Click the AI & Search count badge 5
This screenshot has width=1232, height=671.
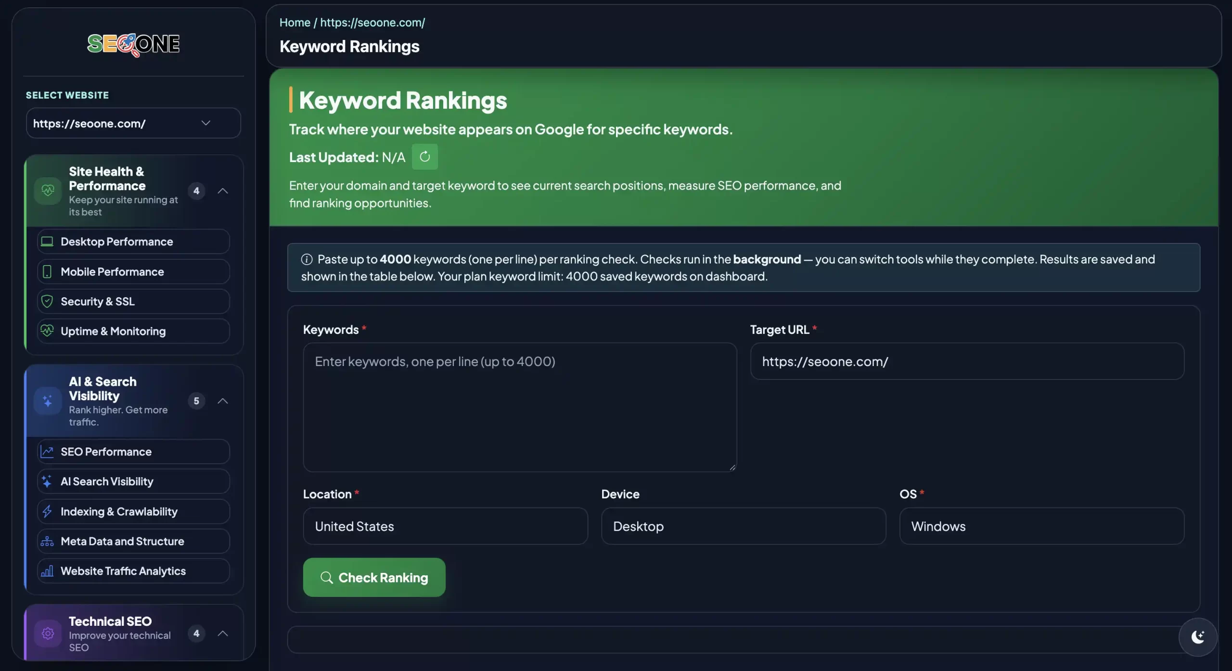coord(196,401)
